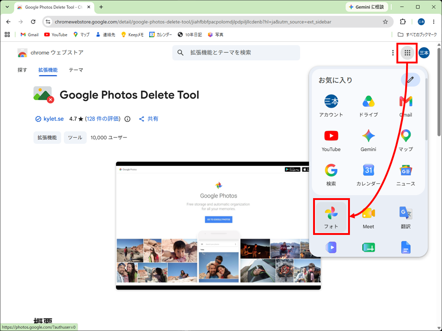This screenshot has height=331, width=442.
Task: Open Account (アカウント) in apps panel
Action: (x=331, y=106)
